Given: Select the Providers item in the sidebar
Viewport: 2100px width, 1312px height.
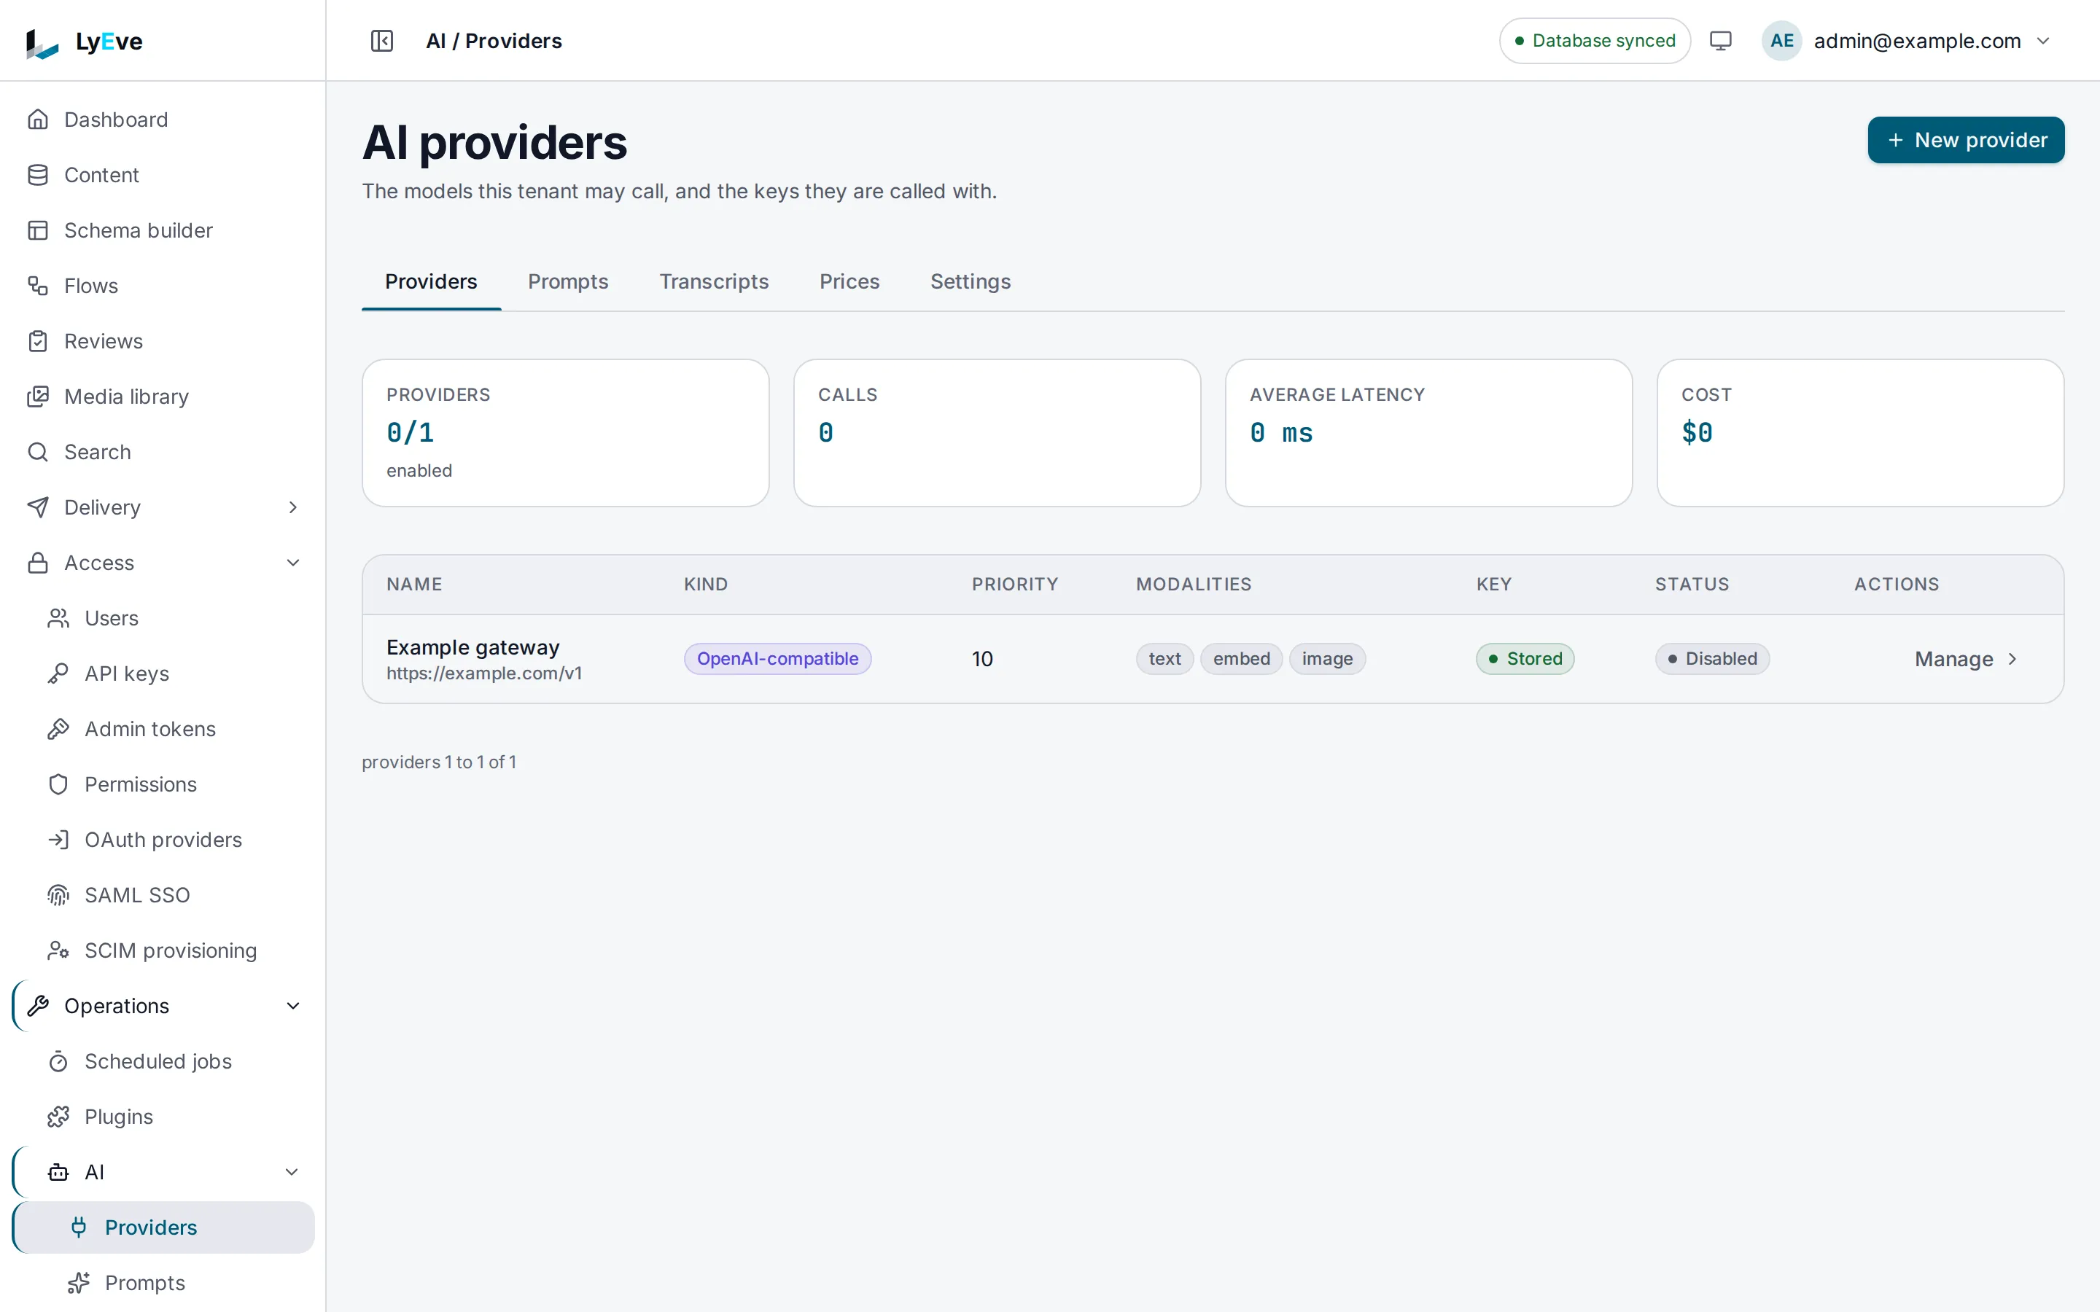Looking at the screenshot, I should (163, 1227).
